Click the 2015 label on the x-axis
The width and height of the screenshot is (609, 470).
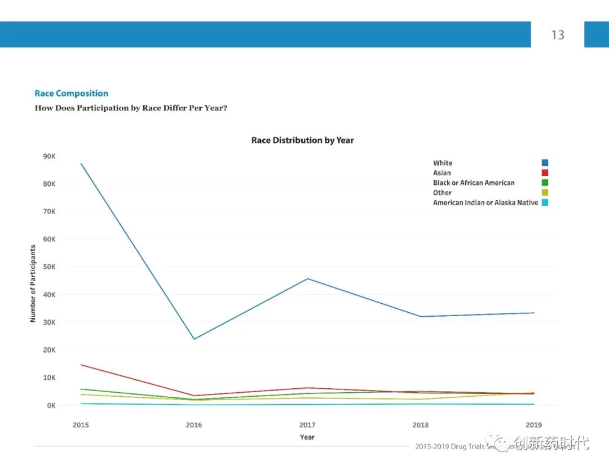[81, 425]
